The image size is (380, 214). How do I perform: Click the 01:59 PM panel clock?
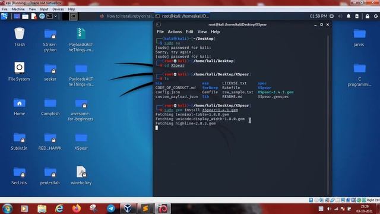(318, 16)
